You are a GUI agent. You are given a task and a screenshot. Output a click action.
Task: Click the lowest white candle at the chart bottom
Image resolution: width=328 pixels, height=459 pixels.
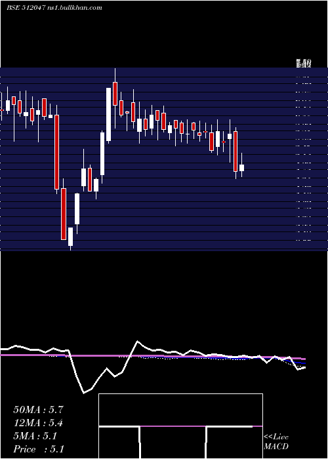pos(71,237)
